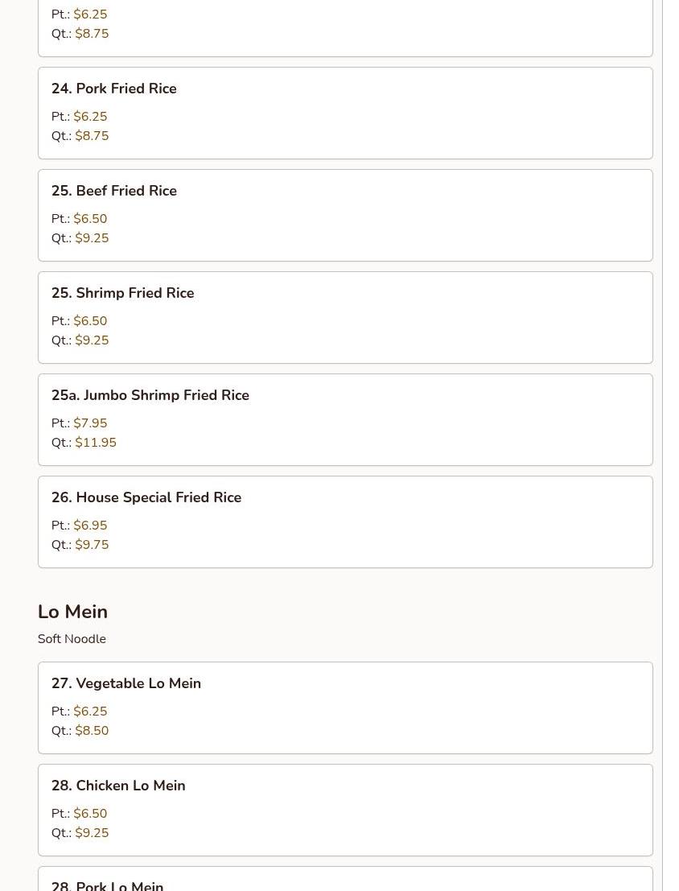Select the $7.95 pint price
Screen dimensions: 679x891
pos(90,423)
